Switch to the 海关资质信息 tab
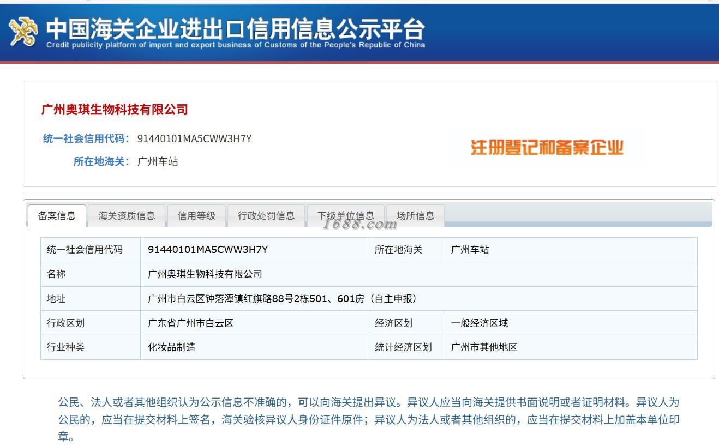Image resolution: width=719 pixels, height=446 pixels. 127,216
